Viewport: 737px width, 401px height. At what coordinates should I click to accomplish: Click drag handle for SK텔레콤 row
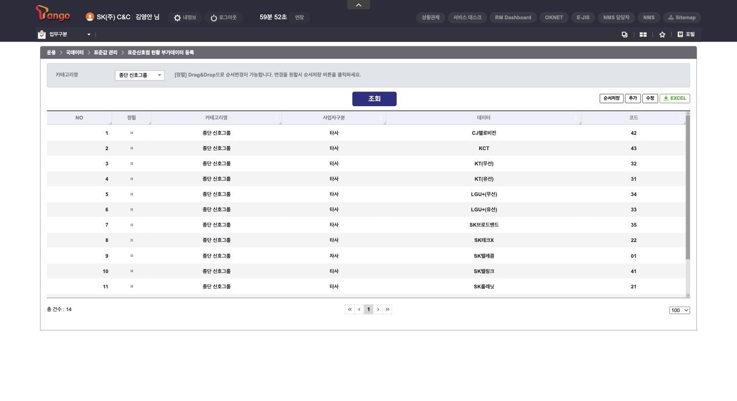(131, 256)
